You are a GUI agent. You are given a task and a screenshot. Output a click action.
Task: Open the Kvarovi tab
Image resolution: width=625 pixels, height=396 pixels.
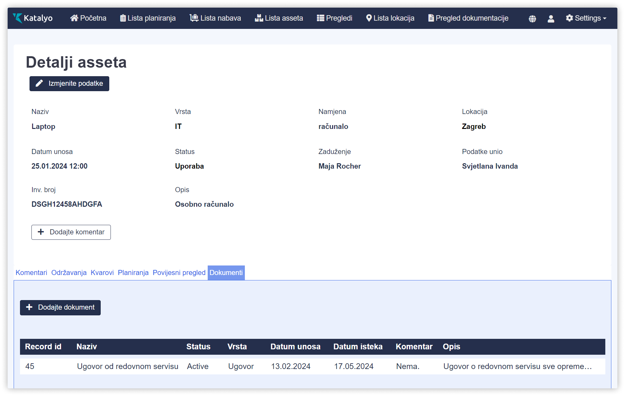(102, 272)
